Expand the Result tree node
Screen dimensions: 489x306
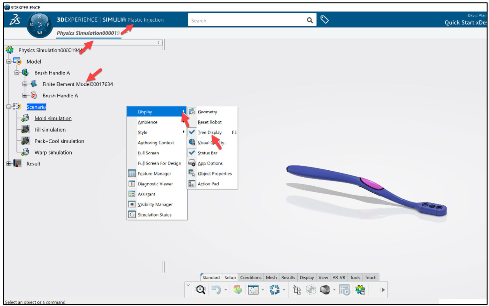tap(8, 163)
